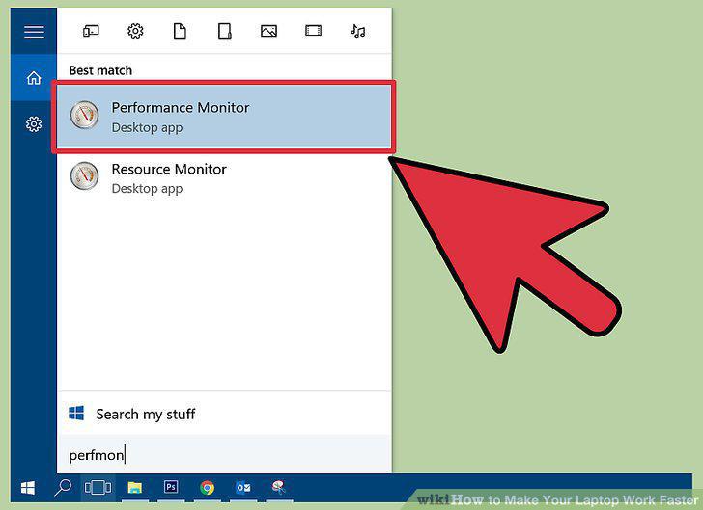Open Task View on the taskbar

98,487
